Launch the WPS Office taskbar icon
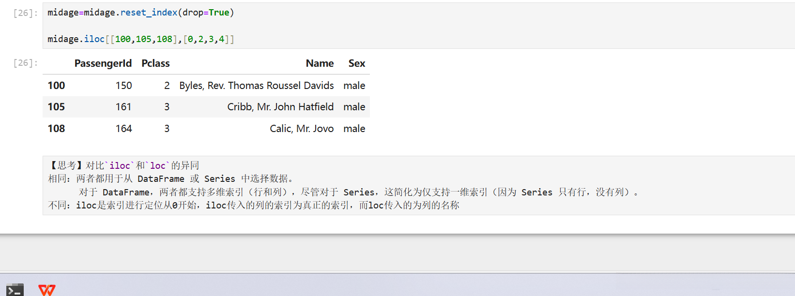This screenshot has height=296, width=795. [47, 290]
